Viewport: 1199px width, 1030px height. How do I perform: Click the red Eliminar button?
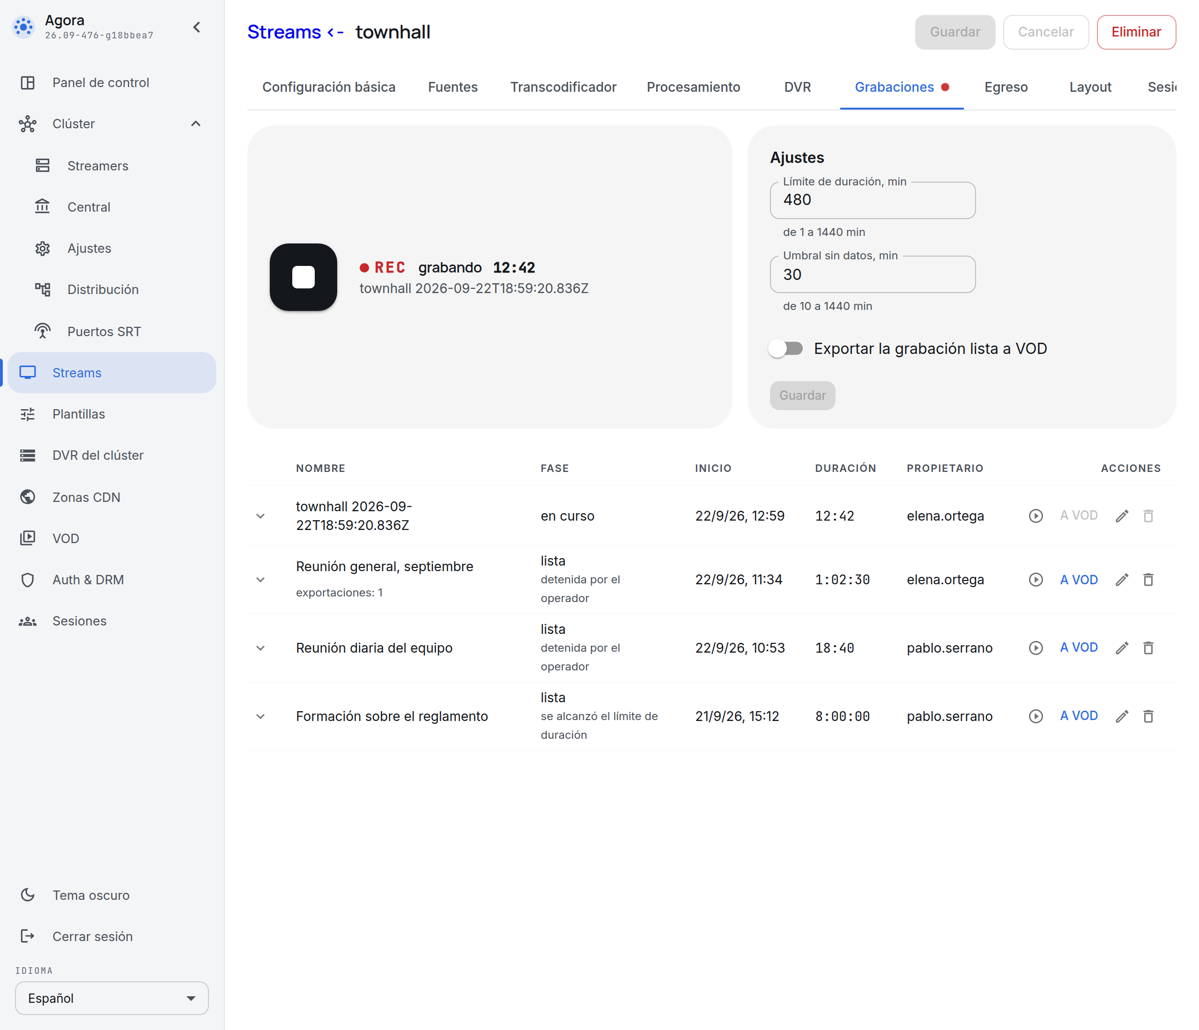point(1136,32)
